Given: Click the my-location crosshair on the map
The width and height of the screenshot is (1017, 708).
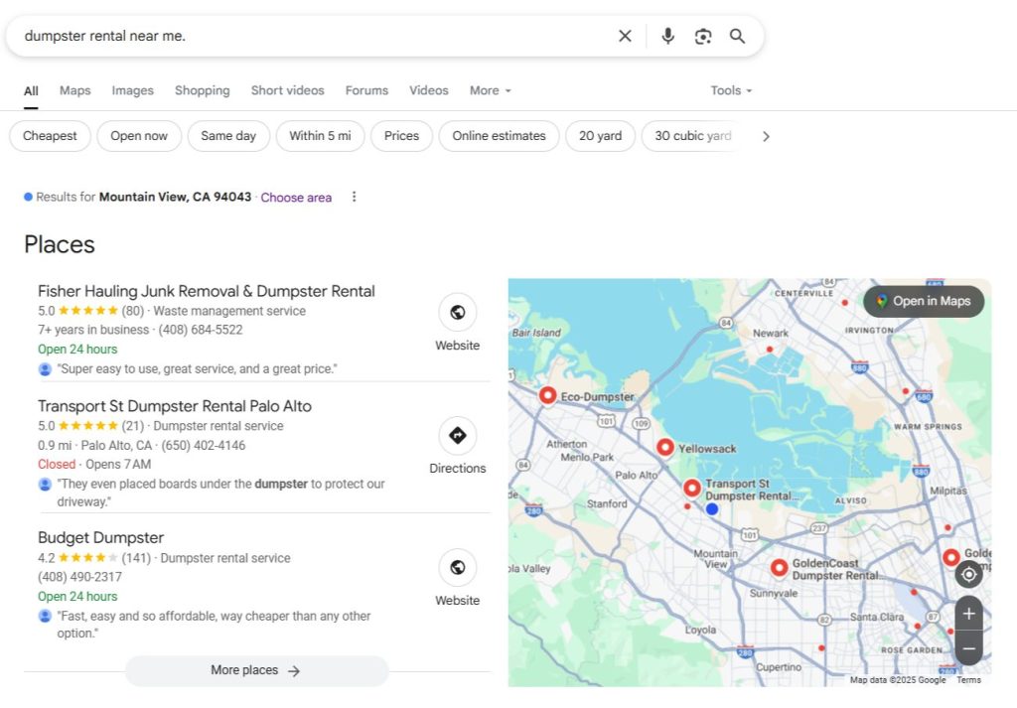Looking at the screenshot, I should (968, 574).
